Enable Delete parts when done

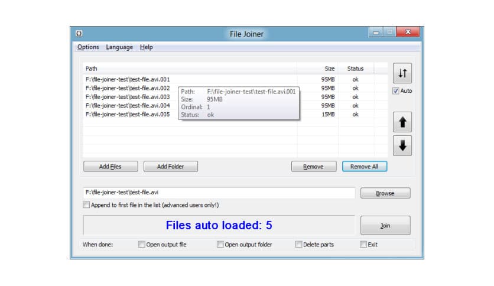(x=298, y=245)
